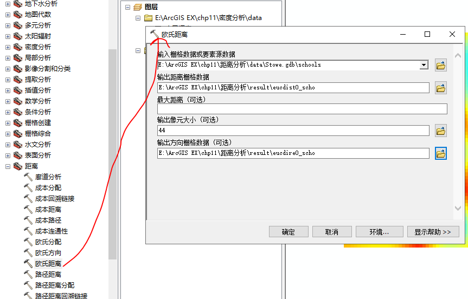Click the 多元分析 toolset icon
The width and height of the screenshot is (468, 299).
(x=18, y=25)
